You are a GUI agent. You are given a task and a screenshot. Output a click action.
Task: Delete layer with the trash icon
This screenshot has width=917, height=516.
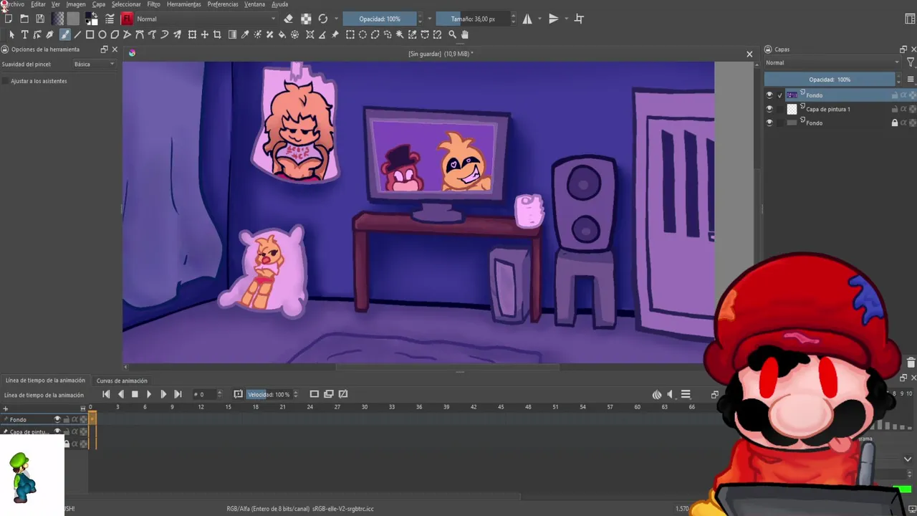pos(911,363)
